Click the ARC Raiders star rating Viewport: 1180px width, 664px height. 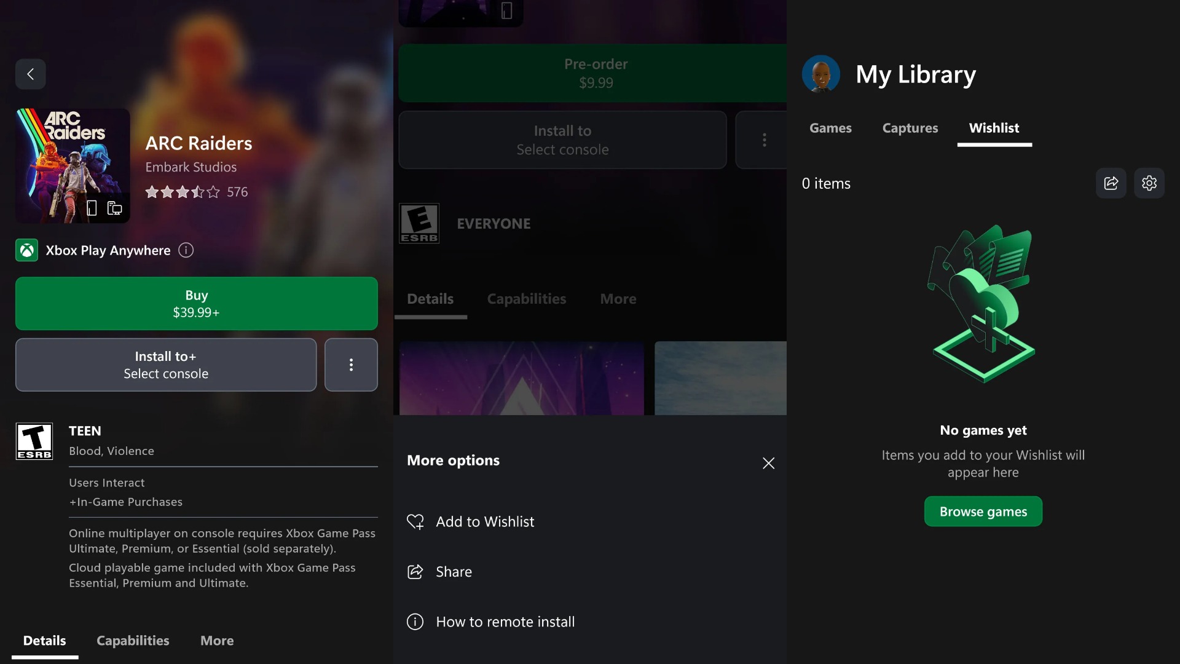(x=183, y=192)
